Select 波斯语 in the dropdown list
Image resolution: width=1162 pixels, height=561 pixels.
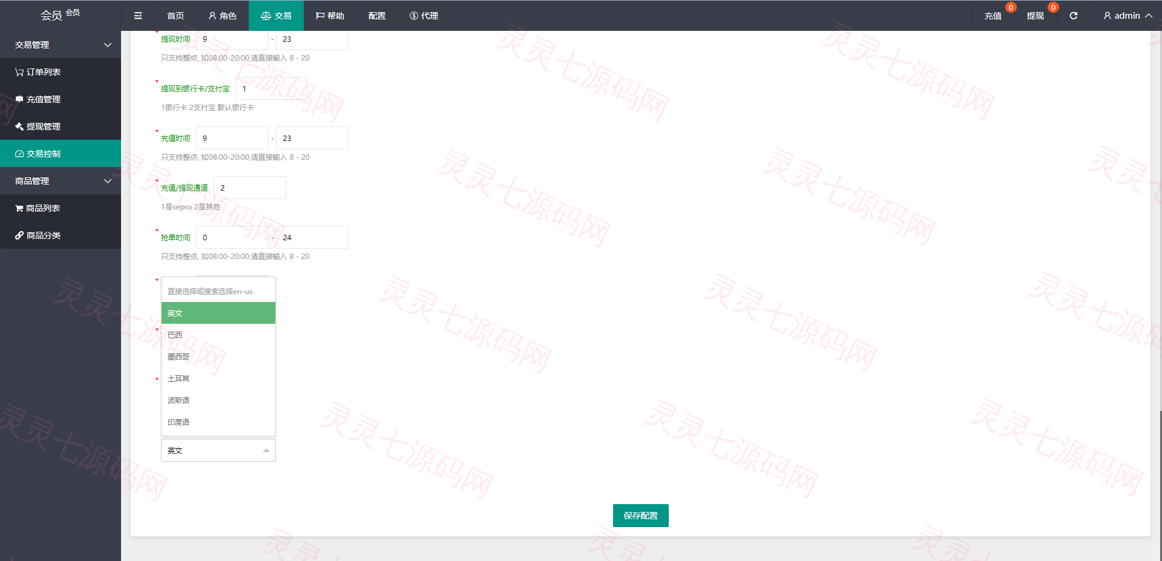click(218, 400)
